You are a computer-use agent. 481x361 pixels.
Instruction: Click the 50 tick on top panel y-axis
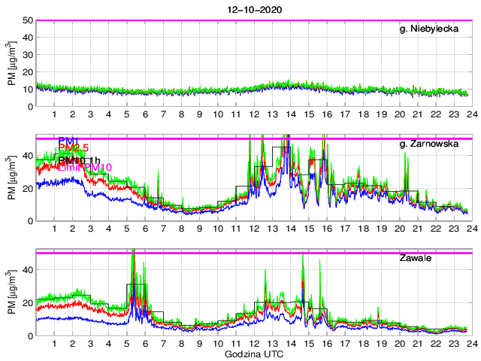point(26,20)
